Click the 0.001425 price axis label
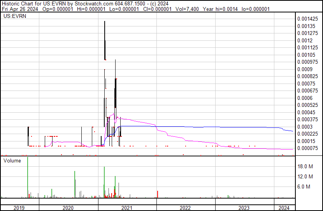The width and height of the screenshot is (323, 211). click(307, 19)
